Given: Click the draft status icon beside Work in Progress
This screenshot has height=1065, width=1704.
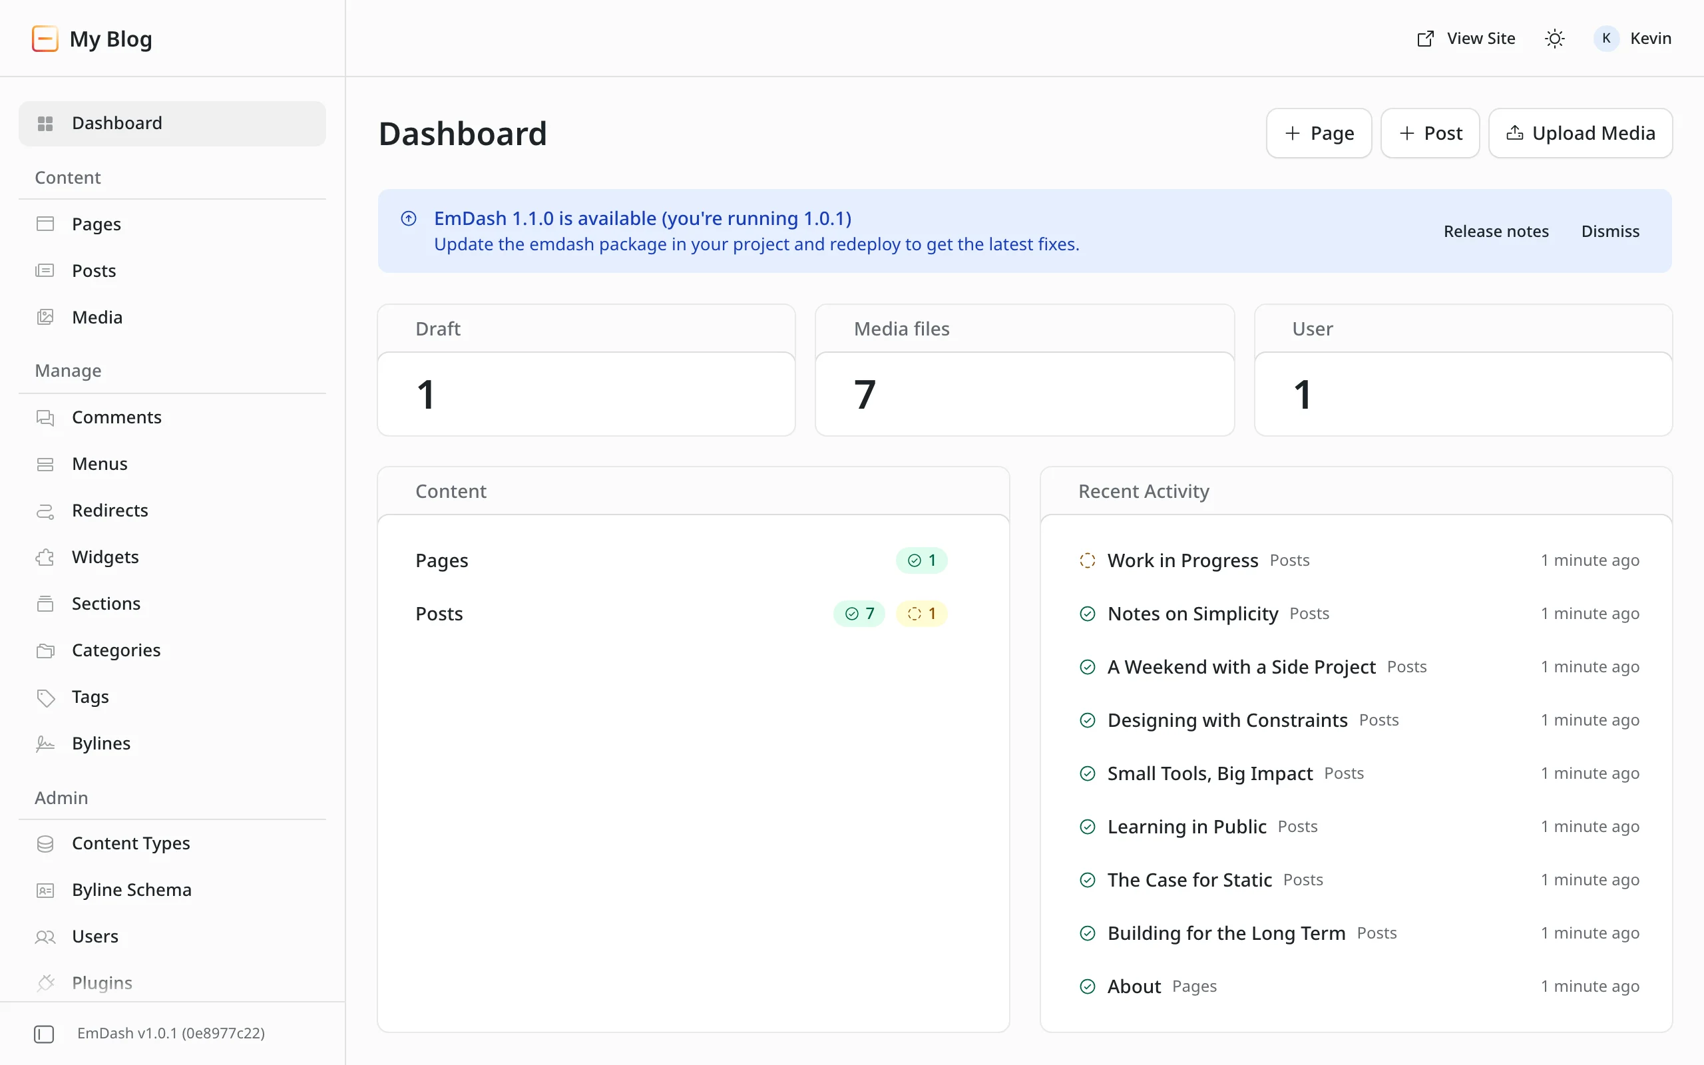Looking at the screenshot, I should (1087, 560).
